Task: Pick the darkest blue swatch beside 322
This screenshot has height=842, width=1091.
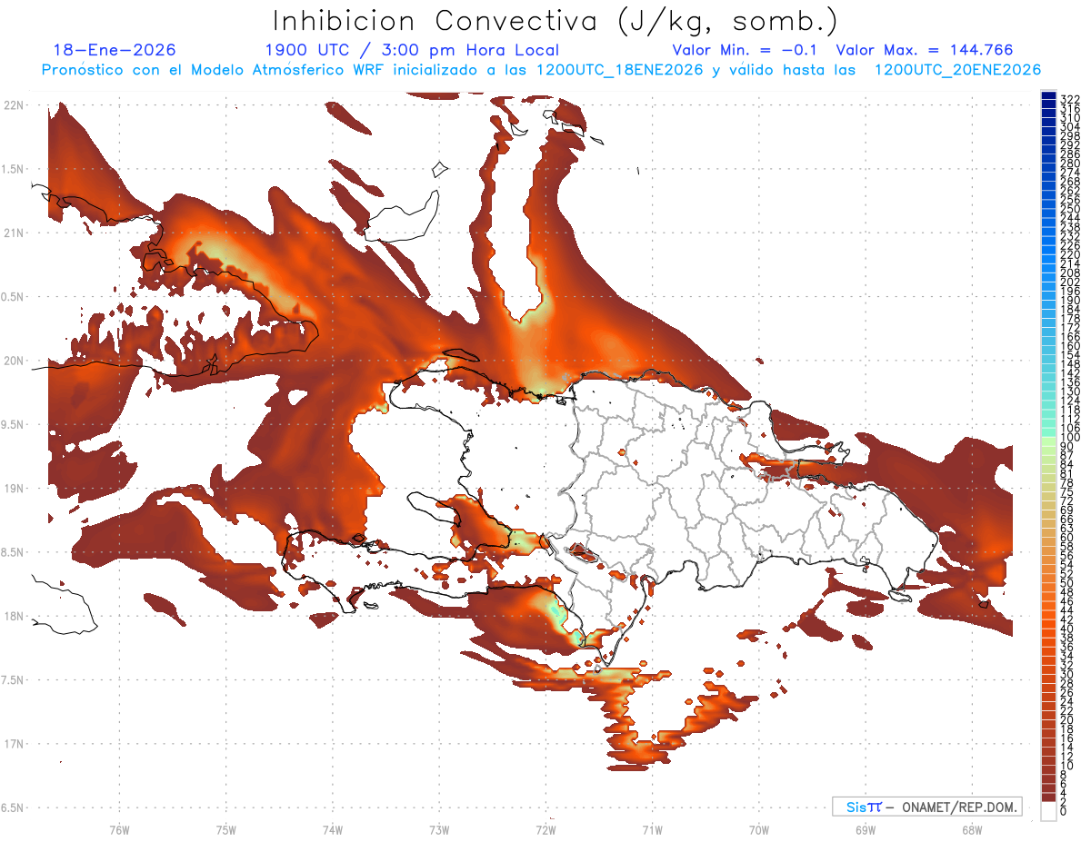Action: (x=1048, y=95)
